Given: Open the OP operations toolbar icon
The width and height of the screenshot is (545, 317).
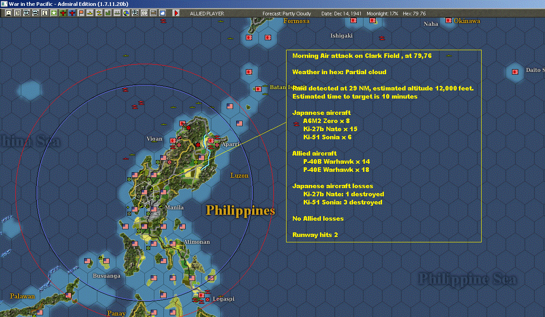Looking at the screenshot, I should [144, 13].
